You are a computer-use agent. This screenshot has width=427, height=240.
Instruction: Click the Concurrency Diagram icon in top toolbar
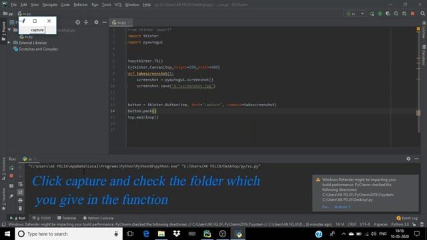coord(404,13)
